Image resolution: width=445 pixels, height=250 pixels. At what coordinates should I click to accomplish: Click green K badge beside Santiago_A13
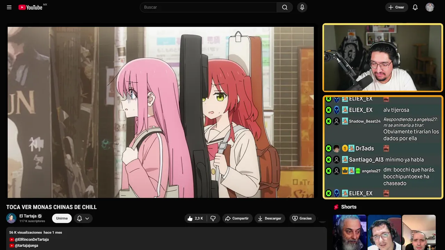329,160
